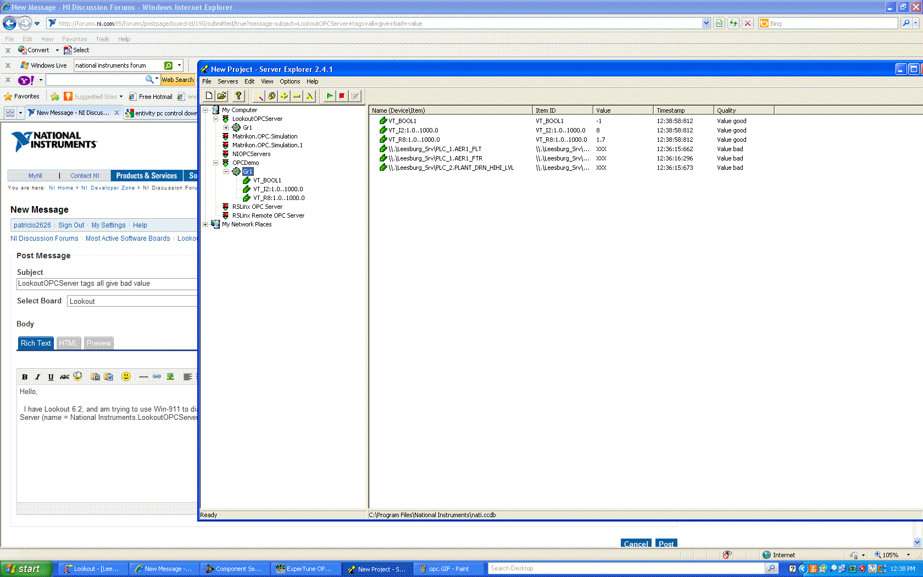The image size is (923, 577).
Task: Click the yellow question mark help icon
Action: (238, 96)
